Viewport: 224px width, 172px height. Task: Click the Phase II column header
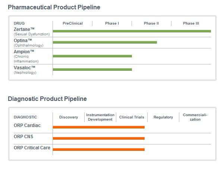(151, 23)
